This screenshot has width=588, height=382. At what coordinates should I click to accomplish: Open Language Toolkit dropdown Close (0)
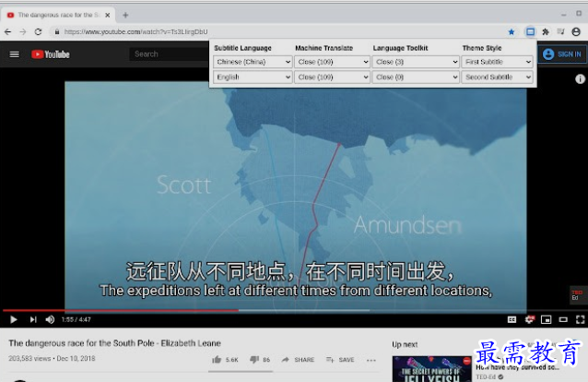click(x=416, y=77)
